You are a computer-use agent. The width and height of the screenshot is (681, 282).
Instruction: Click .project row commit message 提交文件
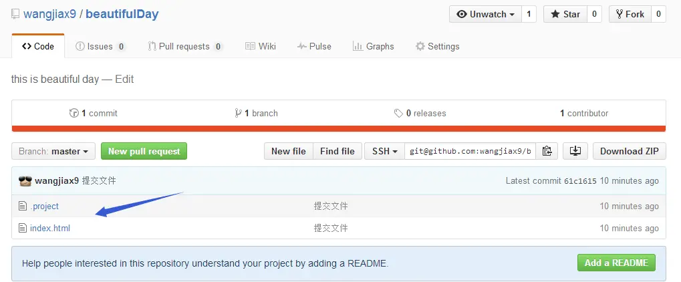(x=331, y=206)
